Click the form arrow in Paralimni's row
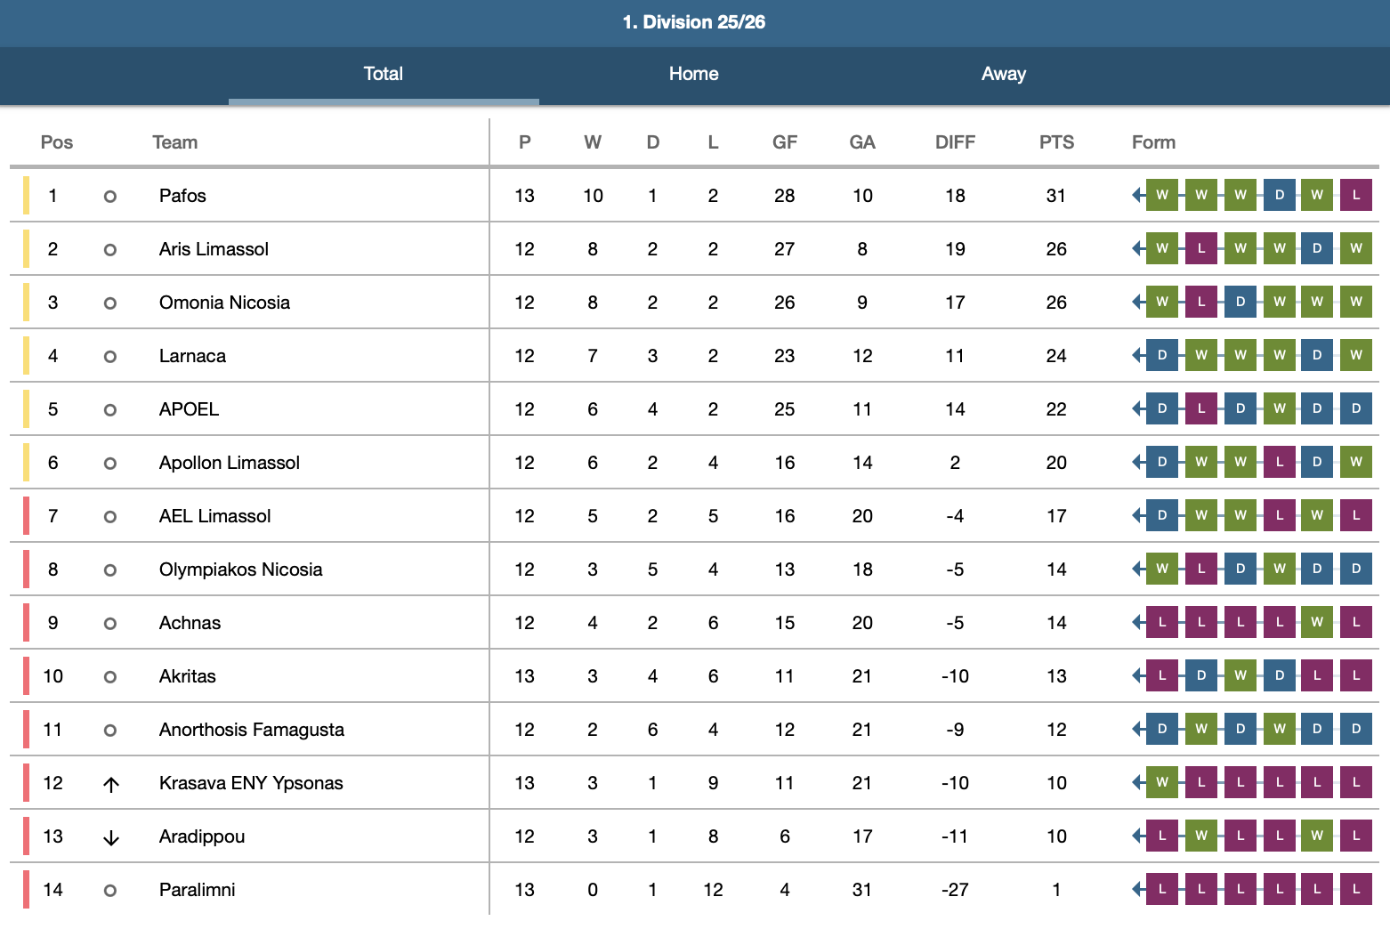 (x=1137, y=889)
